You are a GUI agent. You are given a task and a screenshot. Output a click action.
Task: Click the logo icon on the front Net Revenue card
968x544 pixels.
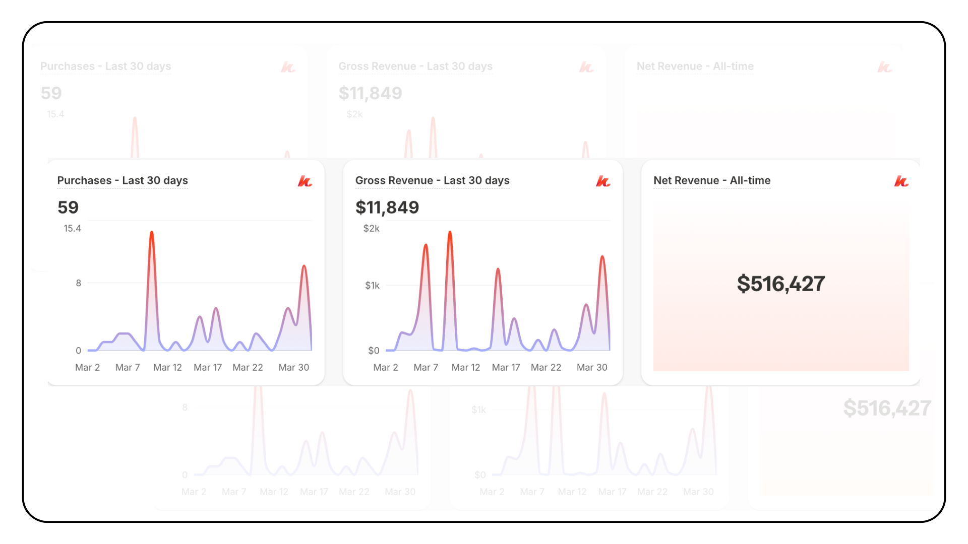click(901, 181)
